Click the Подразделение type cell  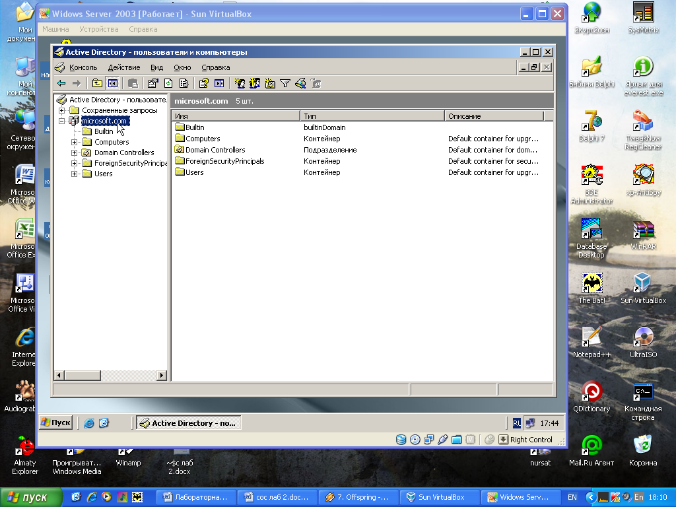330,150
